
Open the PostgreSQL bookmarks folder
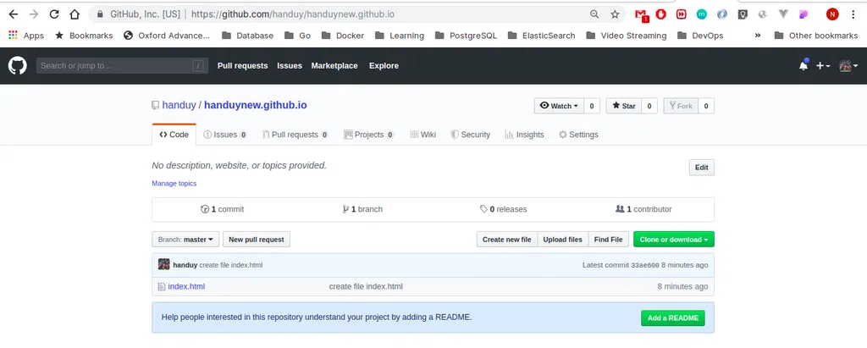point(466,36)
